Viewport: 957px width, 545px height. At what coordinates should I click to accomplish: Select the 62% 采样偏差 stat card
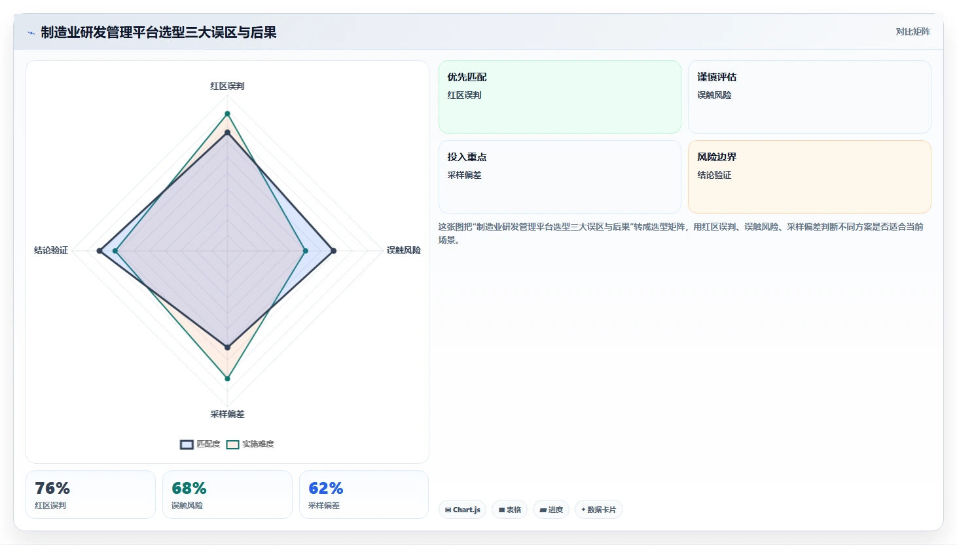pos(364,495)
